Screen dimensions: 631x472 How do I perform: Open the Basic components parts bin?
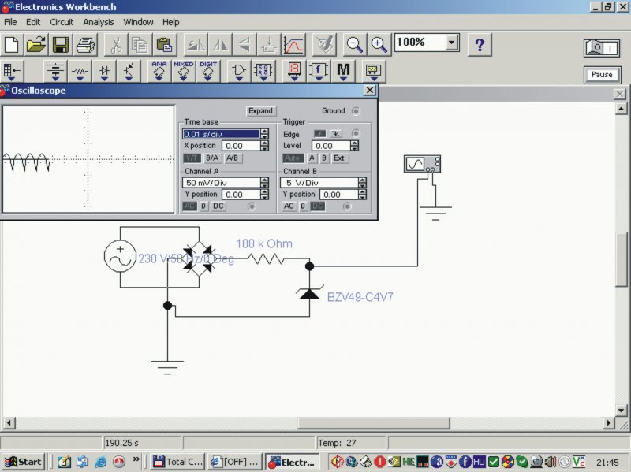80,71
